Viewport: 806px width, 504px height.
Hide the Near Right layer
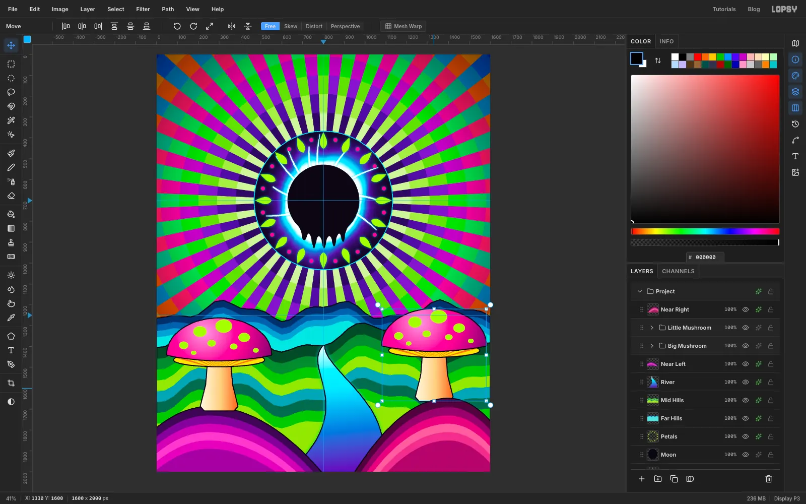pos(746,309)
